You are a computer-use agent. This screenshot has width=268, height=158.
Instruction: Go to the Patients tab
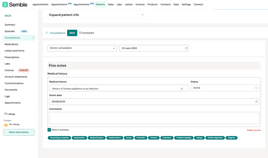coord(100,5)
